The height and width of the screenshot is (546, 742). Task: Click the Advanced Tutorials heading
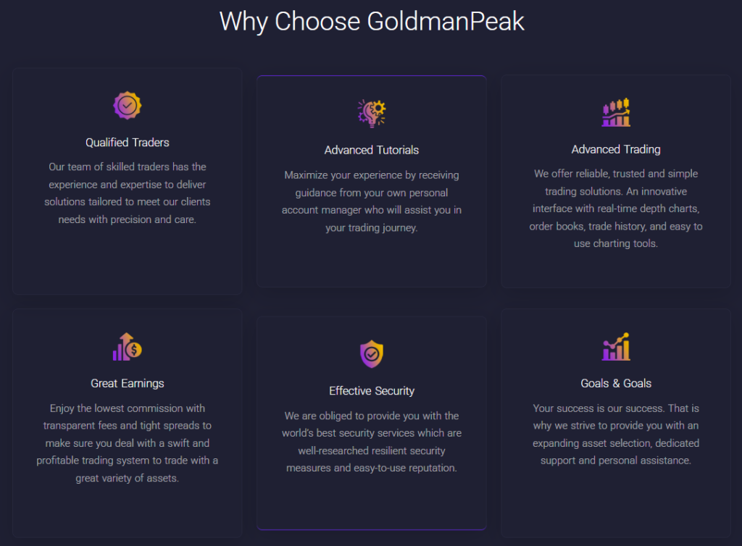click(x=372, y=150)
